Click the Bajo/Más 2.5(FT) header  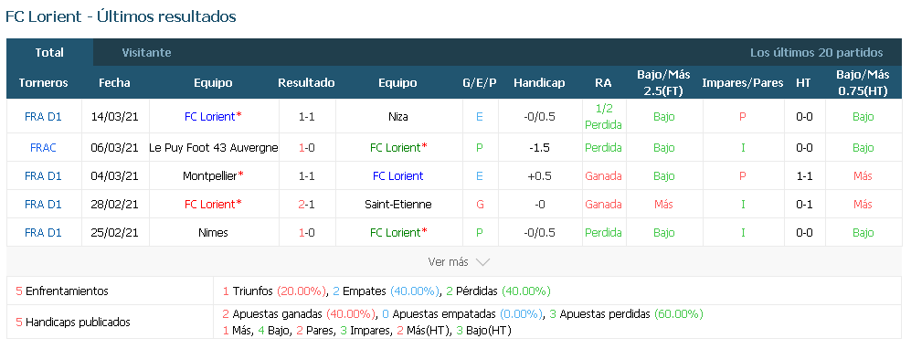[x=663, y=82]
